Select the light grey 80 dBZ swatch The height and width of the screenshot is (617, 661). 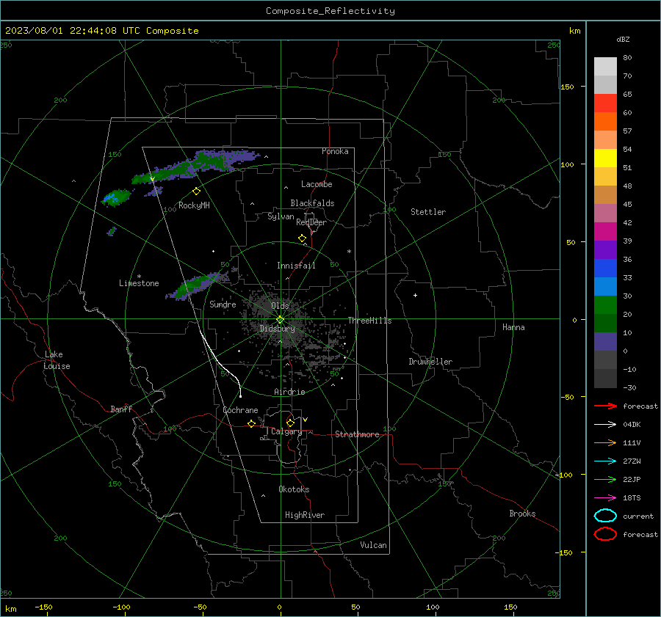click(605, 66)
